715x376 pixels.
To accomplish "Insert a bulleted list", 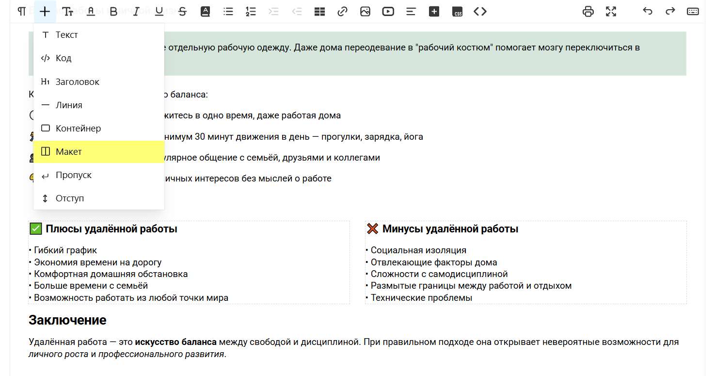I will click(228, 12).
